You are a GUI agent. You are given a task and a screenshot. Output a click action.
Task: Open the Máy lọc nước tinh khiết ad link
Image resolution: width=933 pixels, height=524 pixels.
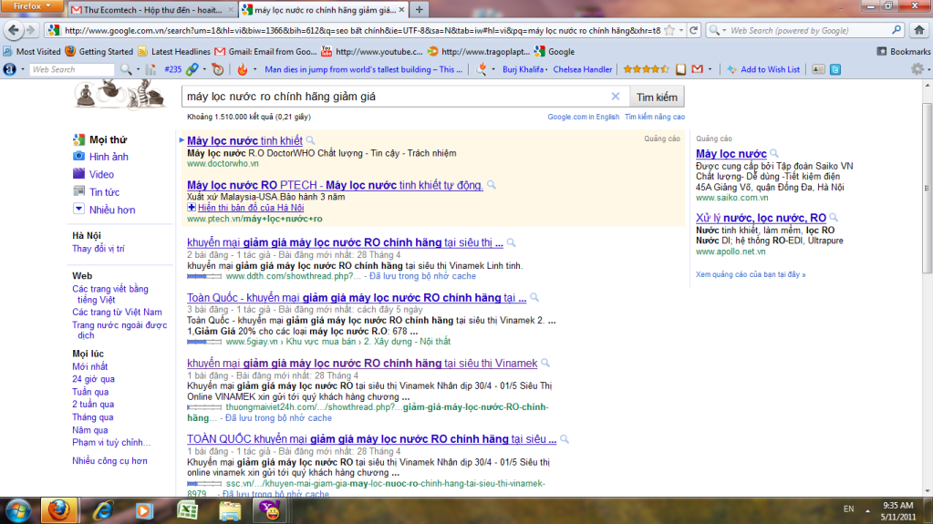[x=244, y=141]
